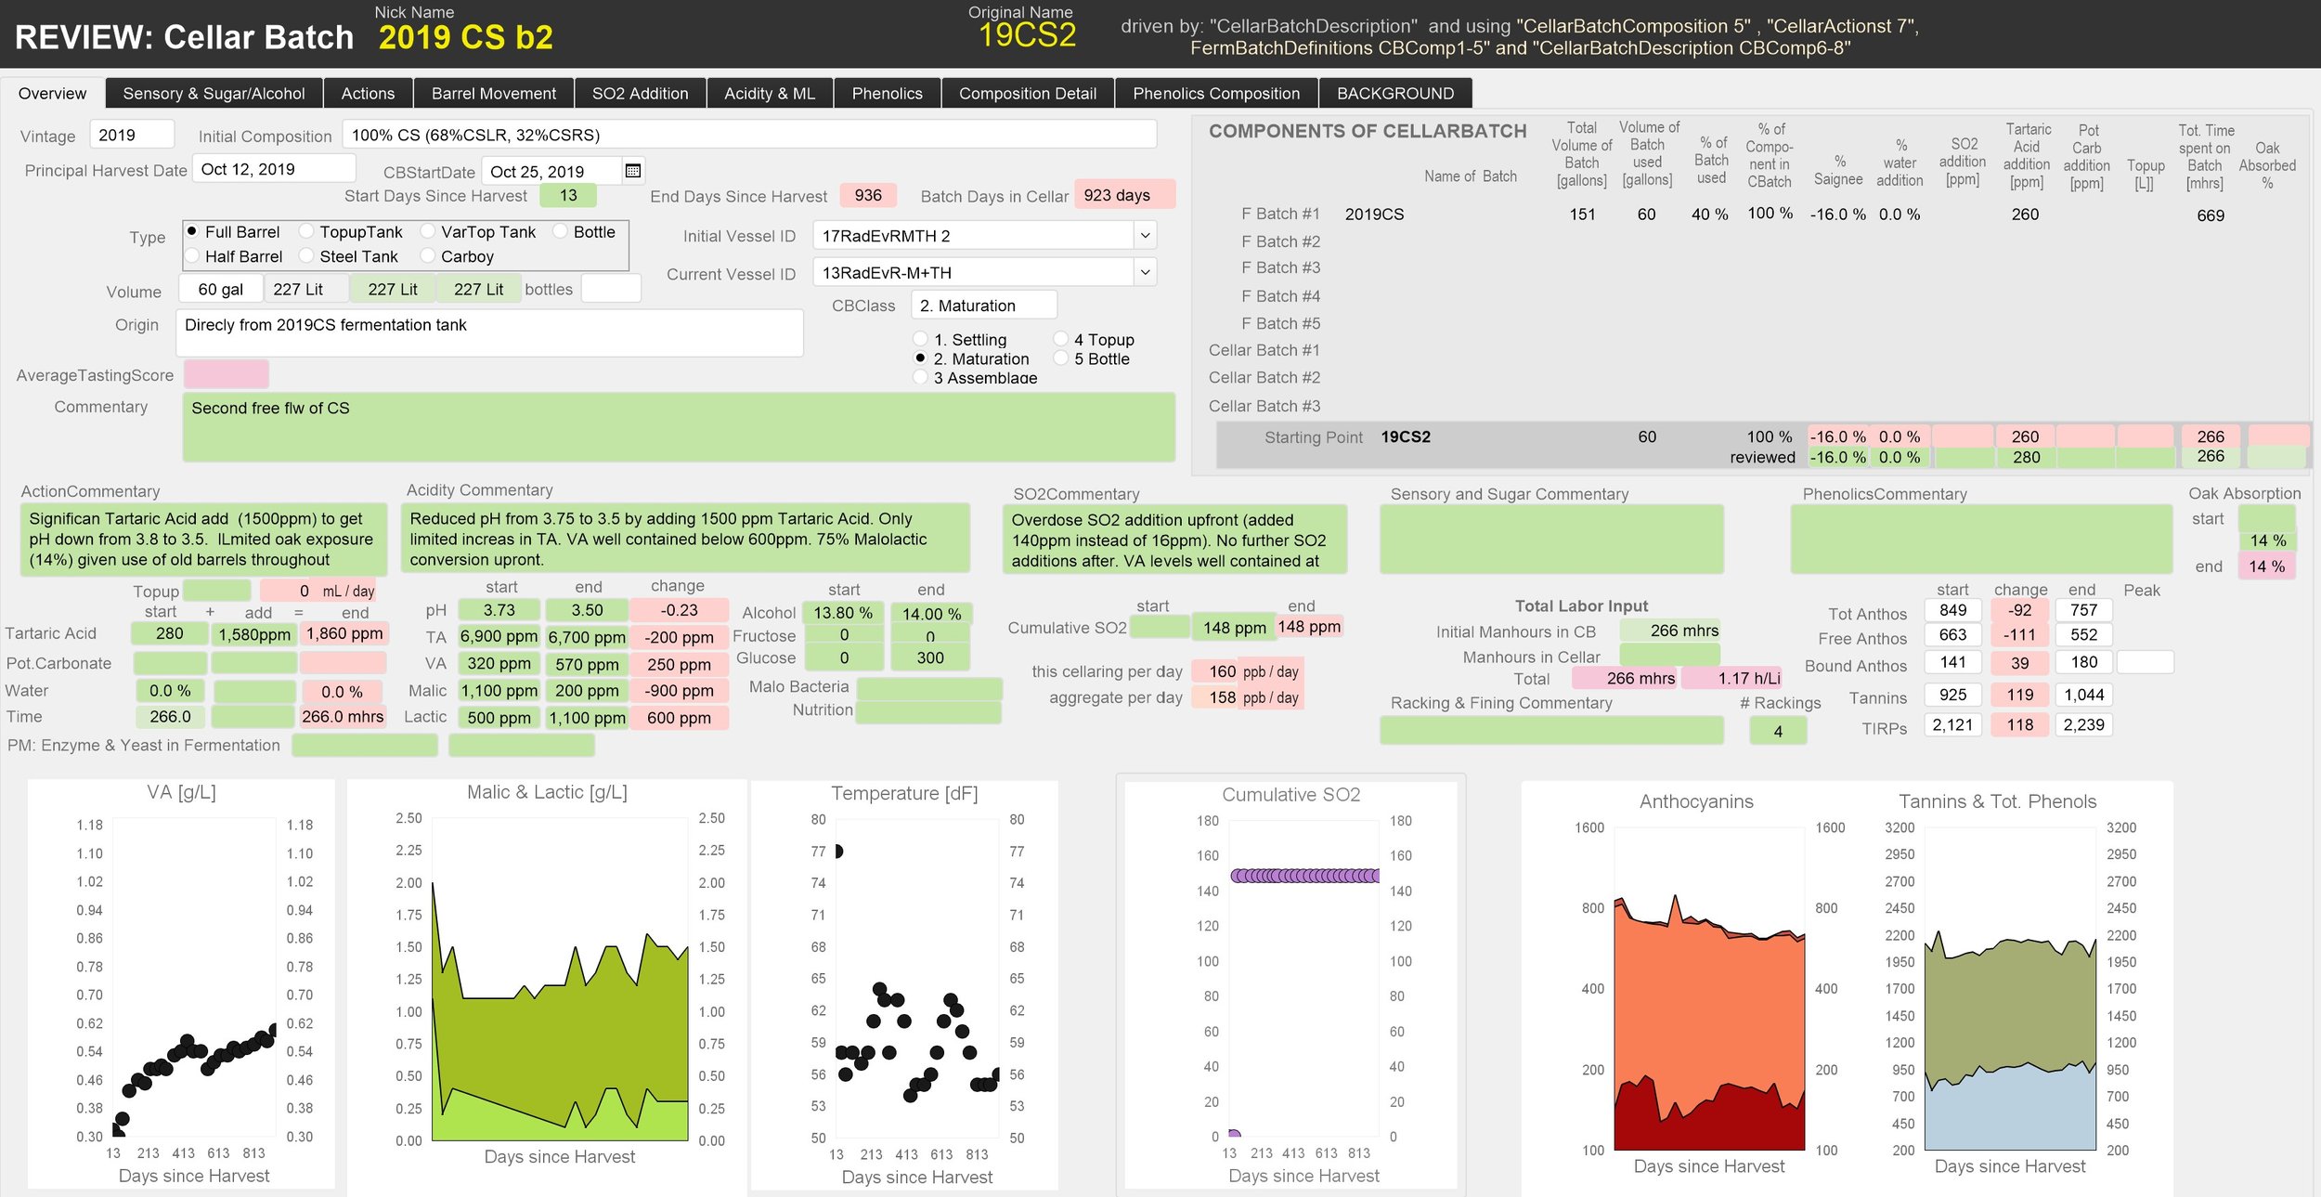Click the Initial Manhours in CB value

pos(1670,631)
